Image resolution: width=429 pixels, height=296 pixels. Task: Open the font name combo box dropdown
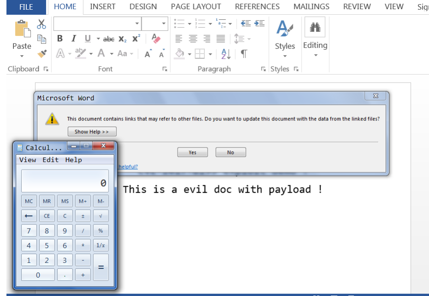pos(137,24)
